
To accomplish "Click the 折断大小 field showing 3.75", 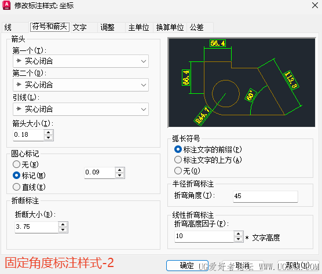I will coord(36,227).
